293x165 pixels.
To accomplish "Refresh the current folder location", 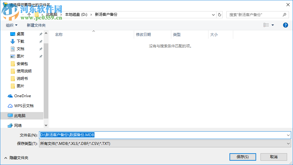I will click(x=220, y=15).
